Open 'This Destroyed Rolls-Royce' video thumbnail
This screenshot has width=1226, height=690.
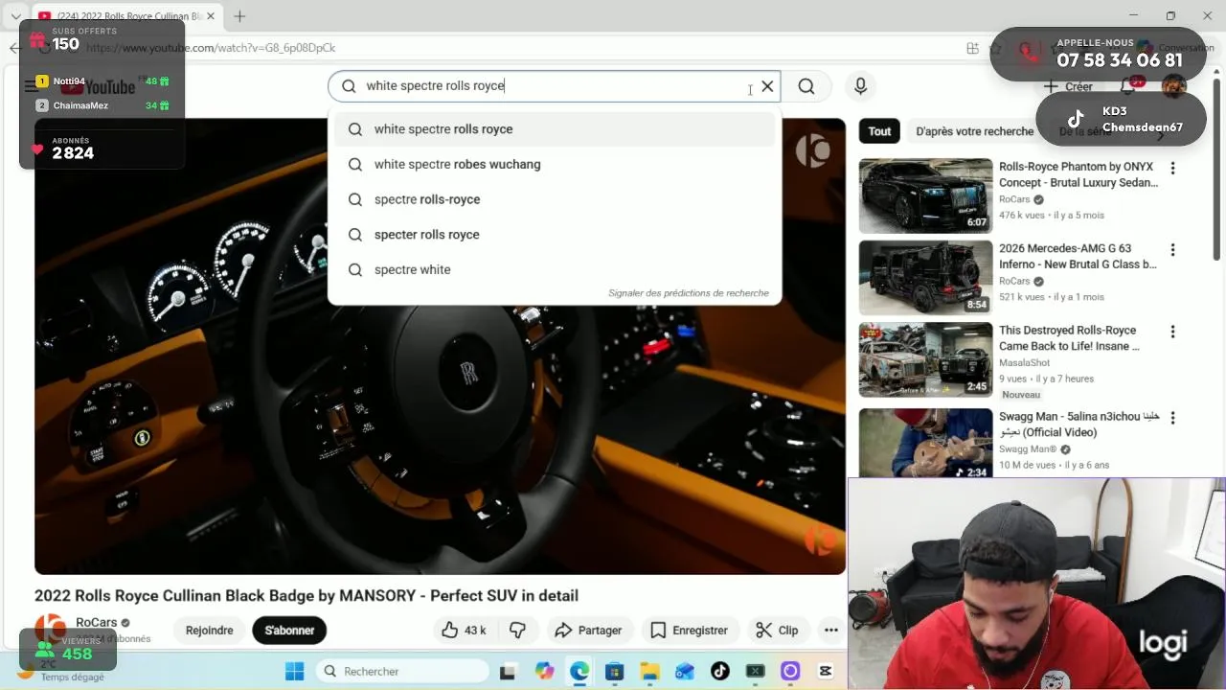925,359
